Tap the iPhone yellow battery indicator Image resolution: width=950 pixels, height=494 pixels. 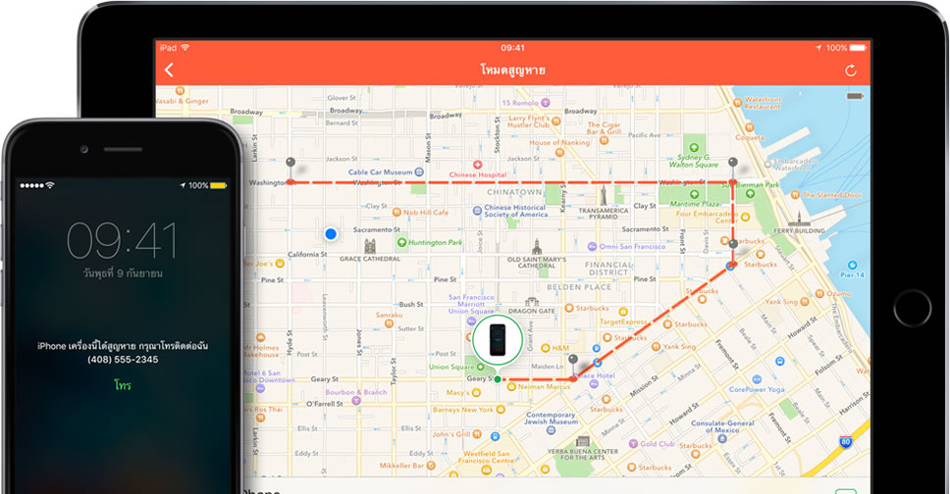pyautogui.click(x=218, y=185)
